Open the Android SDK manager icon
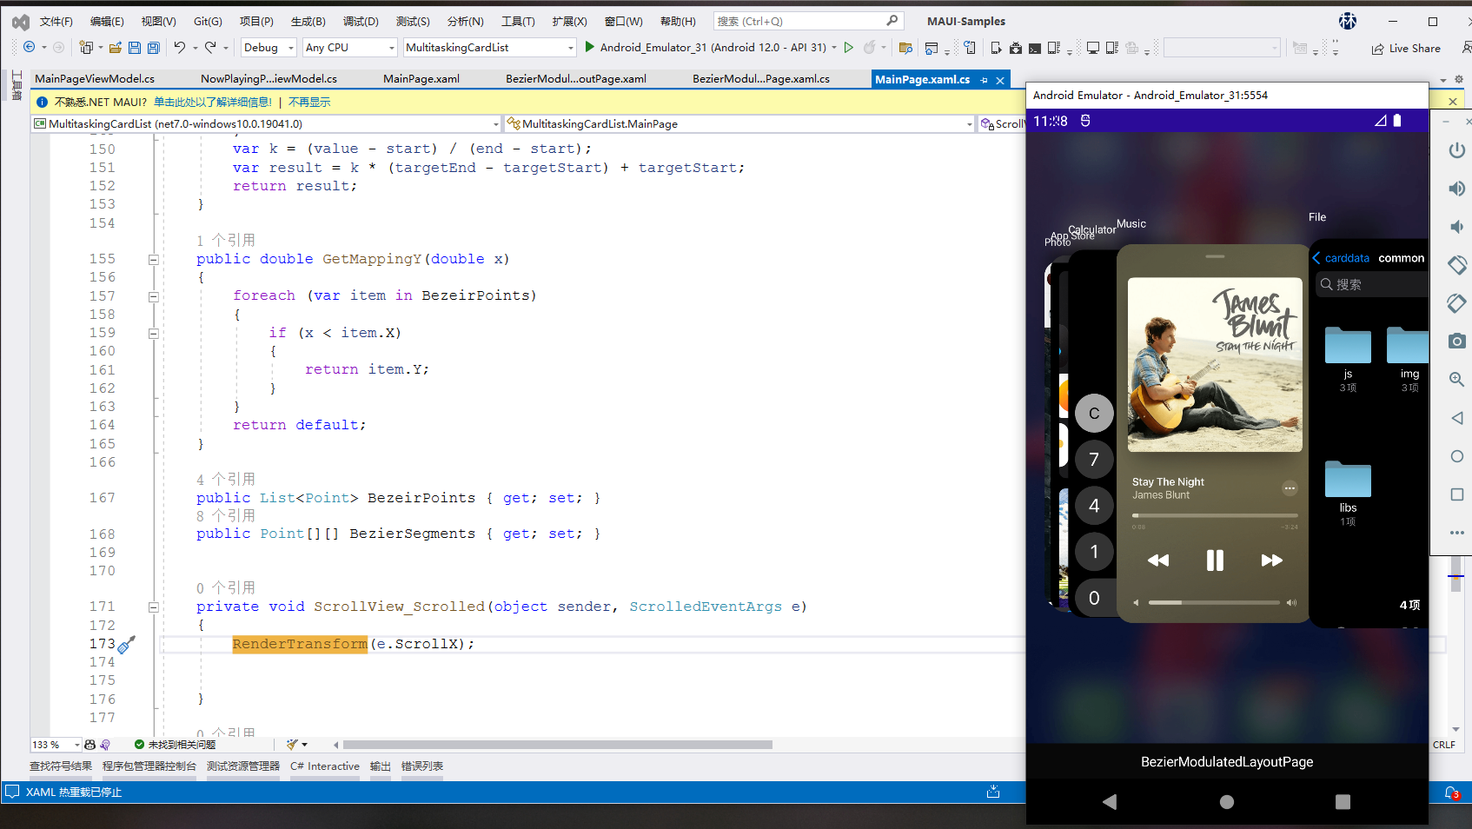This screenshot has width=1472, height=829. click(1016, 48)
